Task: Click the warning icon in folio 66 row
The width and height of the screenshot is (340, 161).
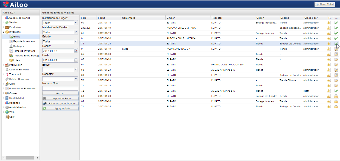Action: (x=329, y=59)
